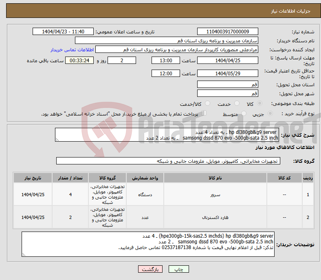Click the remaining days field showing 2
This screenshot has height=280, width=321.
(122, 60)
